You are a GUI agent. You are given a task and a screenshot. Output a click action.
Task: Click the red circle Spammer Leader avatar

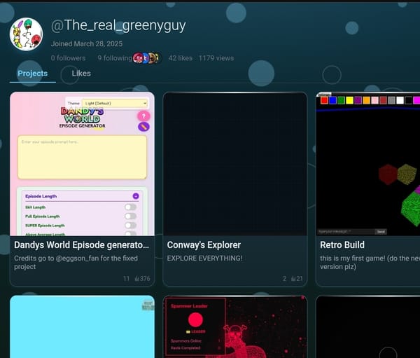point(195,319)
